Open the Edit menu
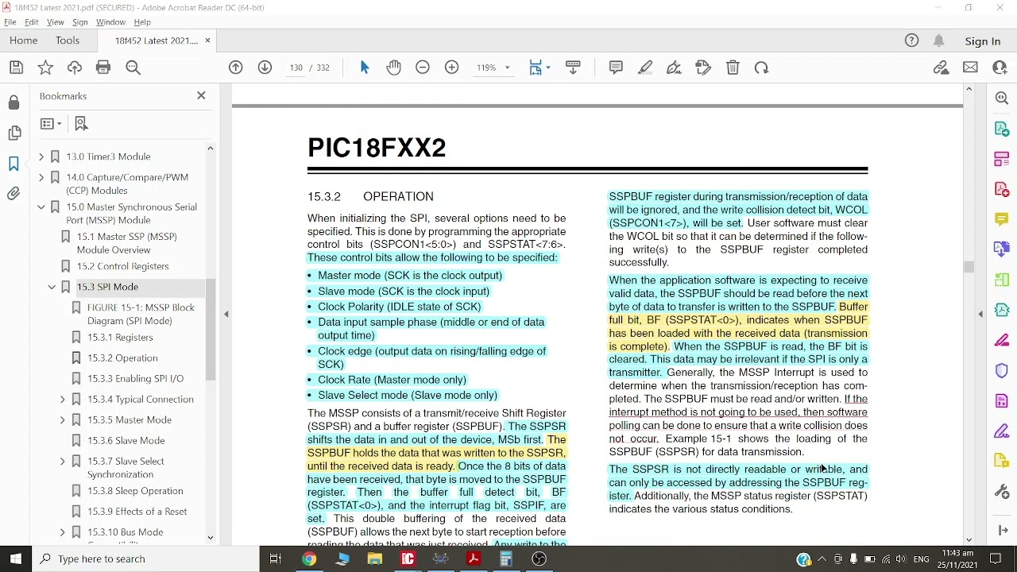Image resolution: width=1017 pixels, height=572 pixels. [x=32, y=22]
